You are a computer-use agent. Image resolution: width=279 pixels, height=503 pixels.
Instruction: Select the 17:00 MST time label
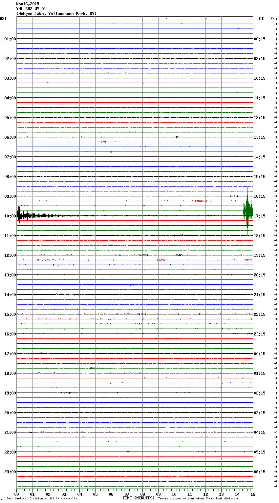[x=10, y=354]
